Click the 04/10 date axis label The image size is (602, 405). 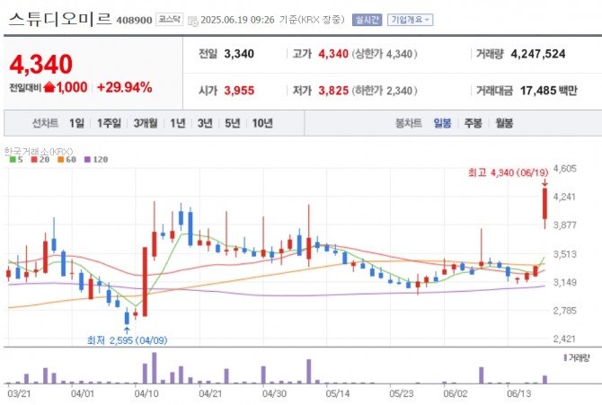click(x=146, y=393)
